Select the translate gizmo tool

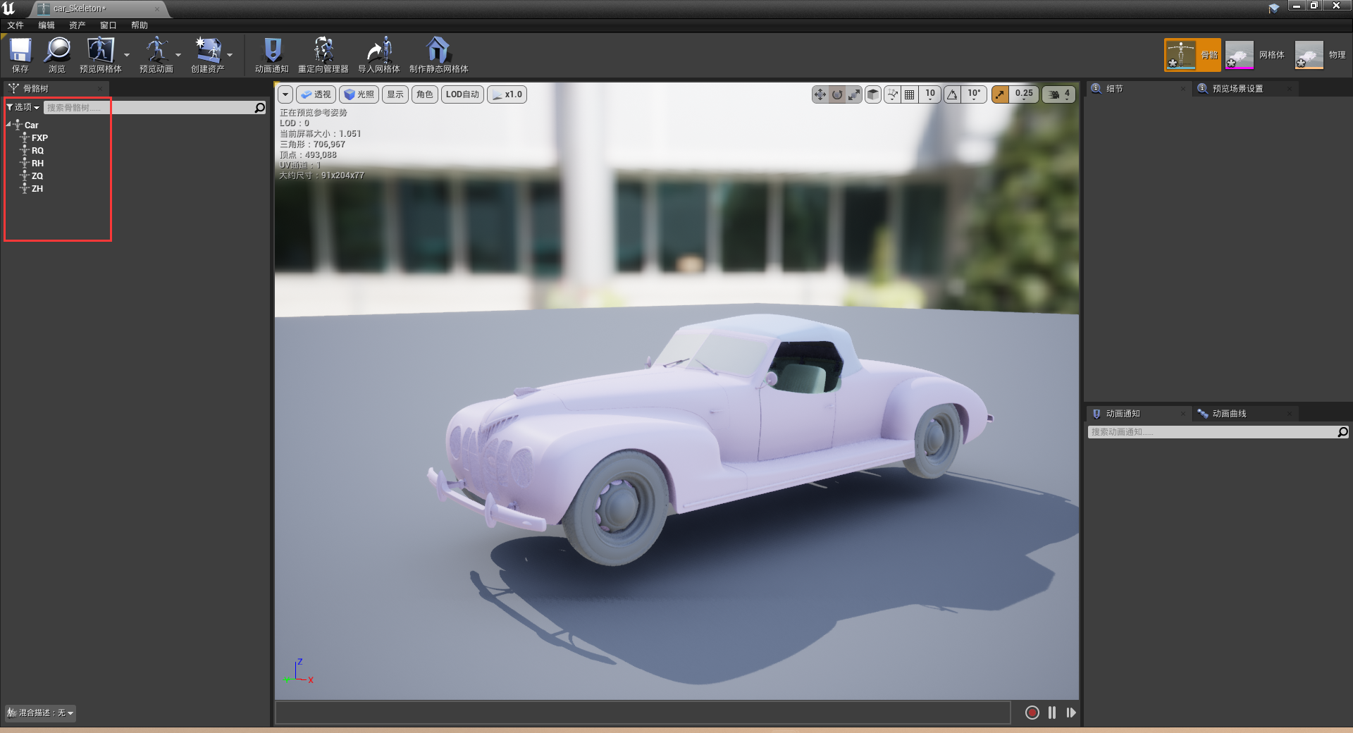tap(820, 94)
